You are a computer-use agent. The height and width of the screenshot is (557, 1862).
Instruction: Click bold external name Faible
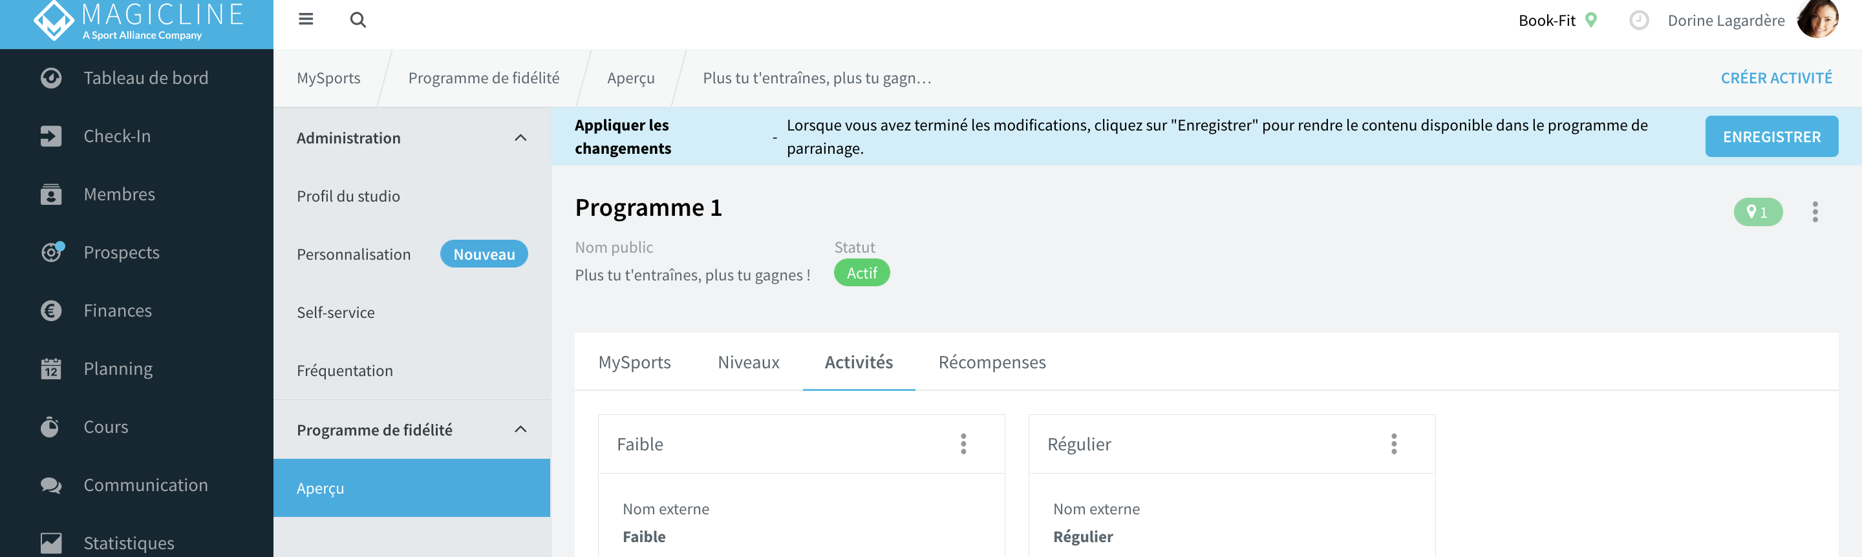(x=644, y=537)
